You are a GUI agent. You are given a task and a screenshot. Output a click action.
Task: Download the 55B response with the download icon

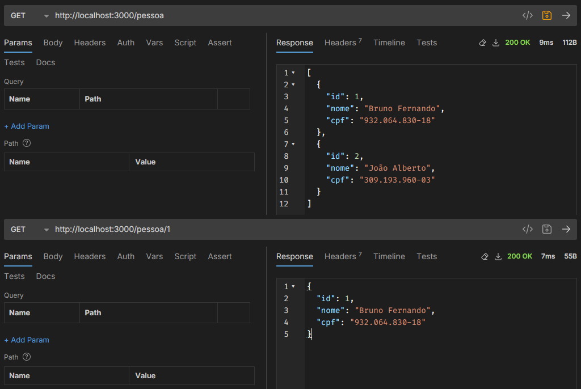click(498, 256)
